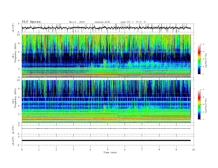
Task: Select the "Nov.4 , 2014" date label
Action: click(x=77, y=22)
